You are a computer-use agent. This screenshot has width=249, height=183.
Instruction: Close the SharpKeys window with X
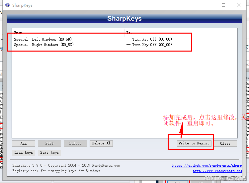[x=238, y=5]
